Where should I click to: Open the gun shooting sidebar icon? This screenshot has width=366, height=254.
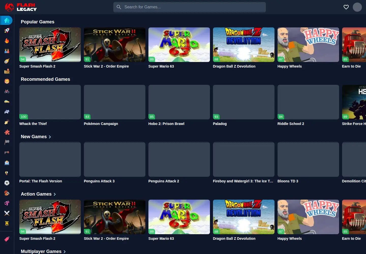coord(7,152)
